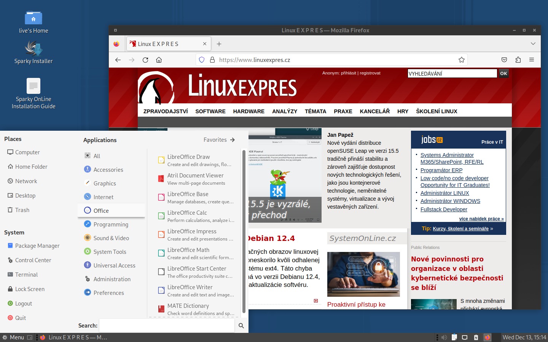Launch Atril Document Viewer
548x342 pixels.
coord(196,179)
